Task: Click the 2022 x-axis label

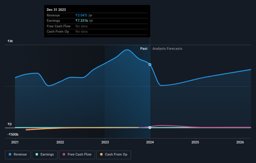Action: click(60, 142)
